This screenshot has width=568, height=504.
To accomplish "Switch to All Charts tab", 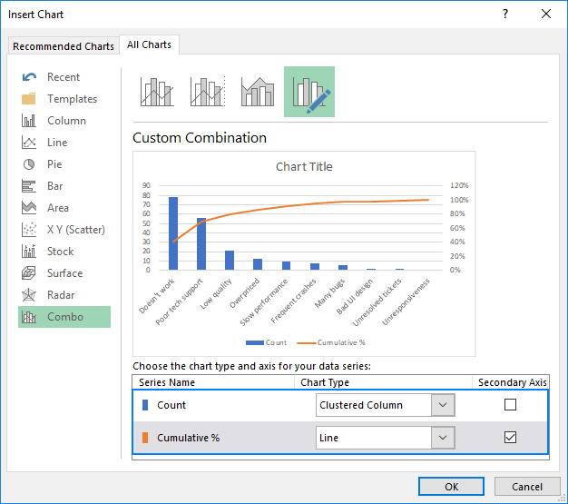I will 149,44.
